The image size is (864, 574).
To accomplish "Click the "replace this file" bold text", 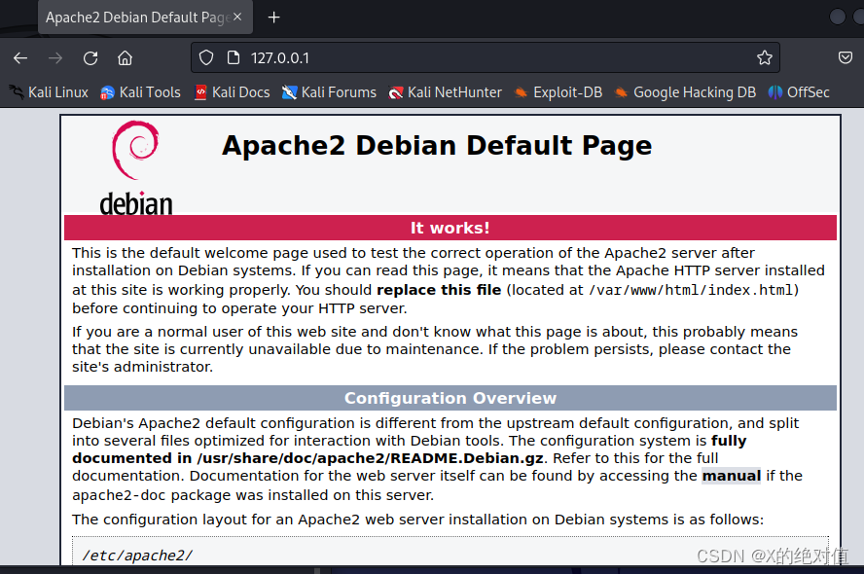I will tap(439, 290).
